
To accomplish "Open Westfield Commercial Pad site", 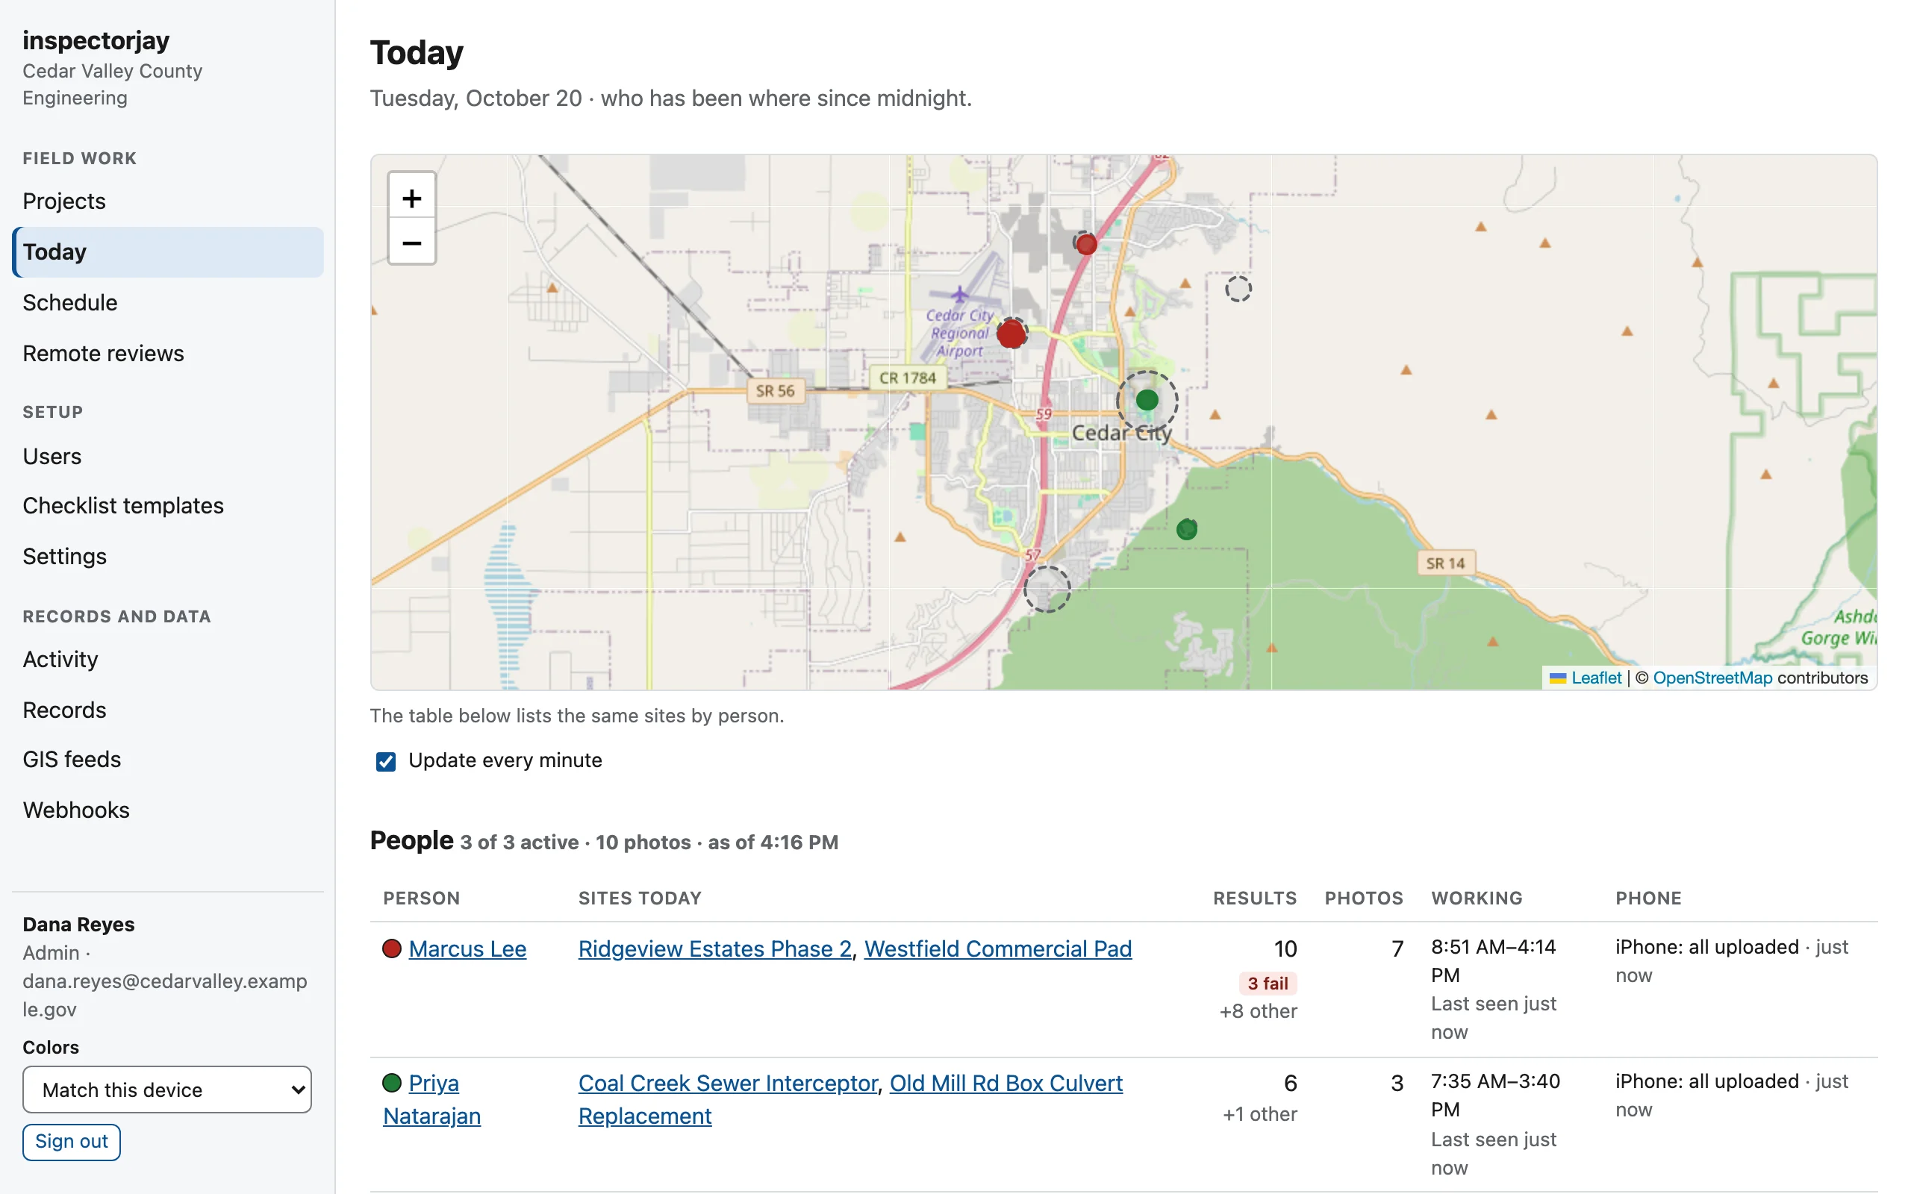I will [997, 948].
